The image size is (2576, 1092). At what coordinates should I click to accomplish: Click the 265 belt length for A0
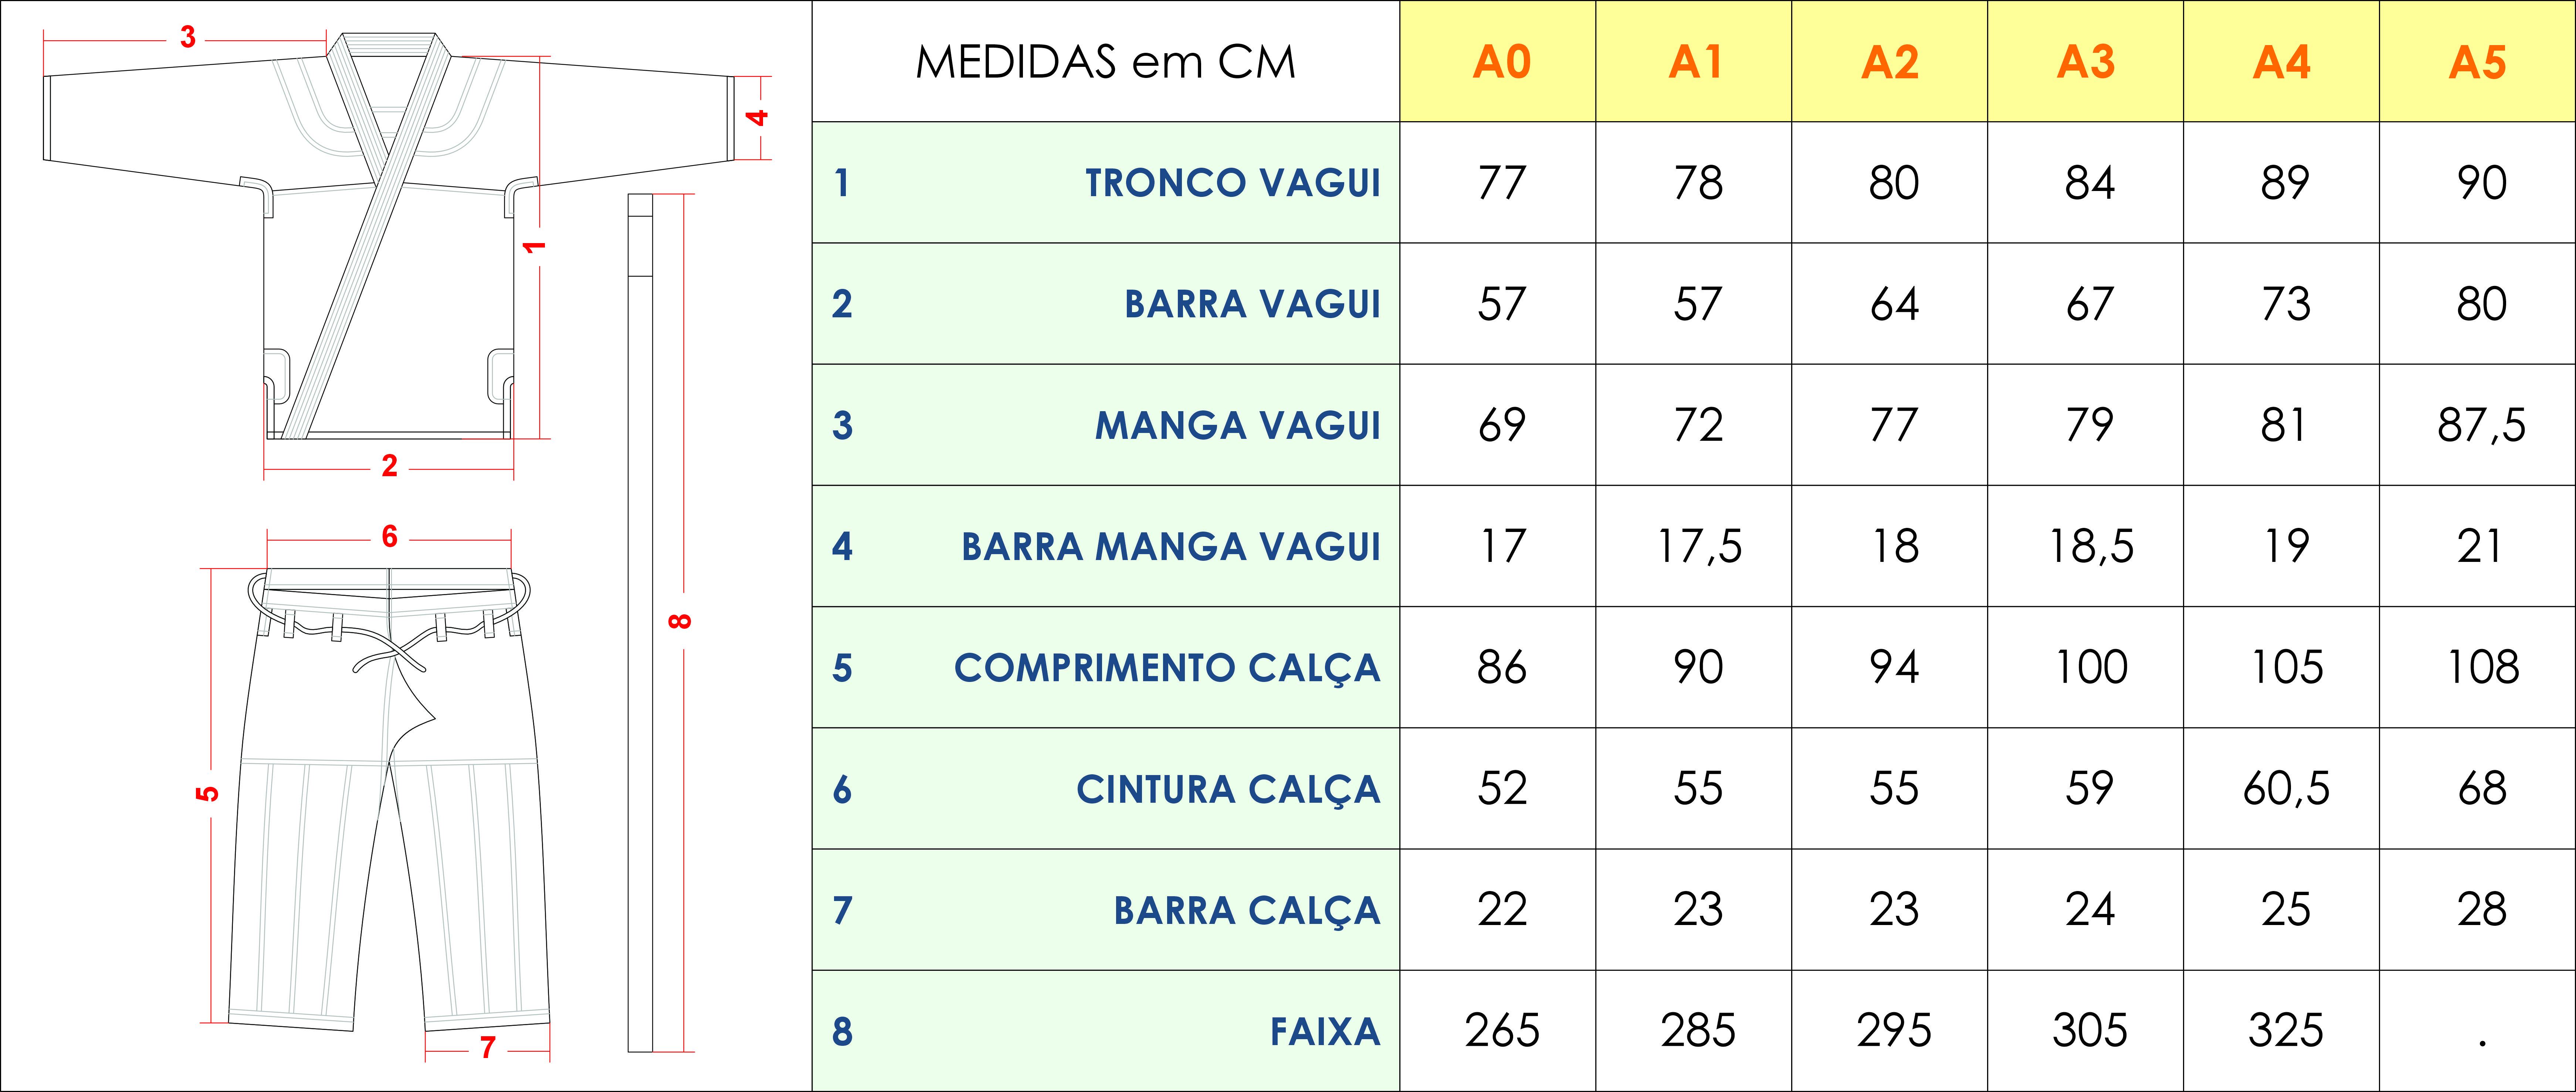point(1502,1031)
